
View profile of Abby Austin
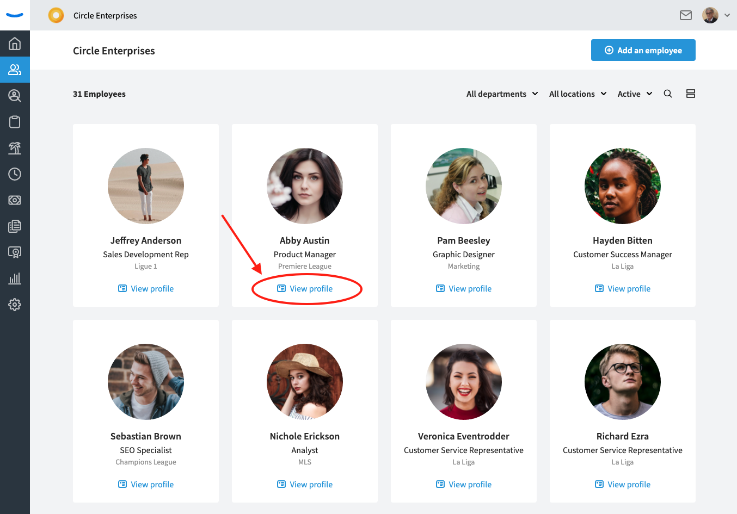click(x=305, y=289)
